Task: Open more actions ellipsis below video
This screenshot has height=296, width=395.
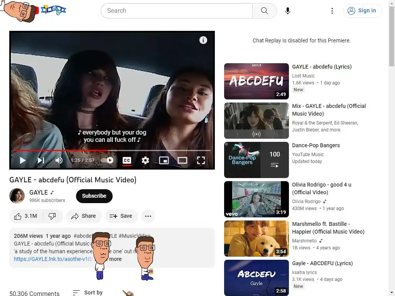Action: pos(148,216)
